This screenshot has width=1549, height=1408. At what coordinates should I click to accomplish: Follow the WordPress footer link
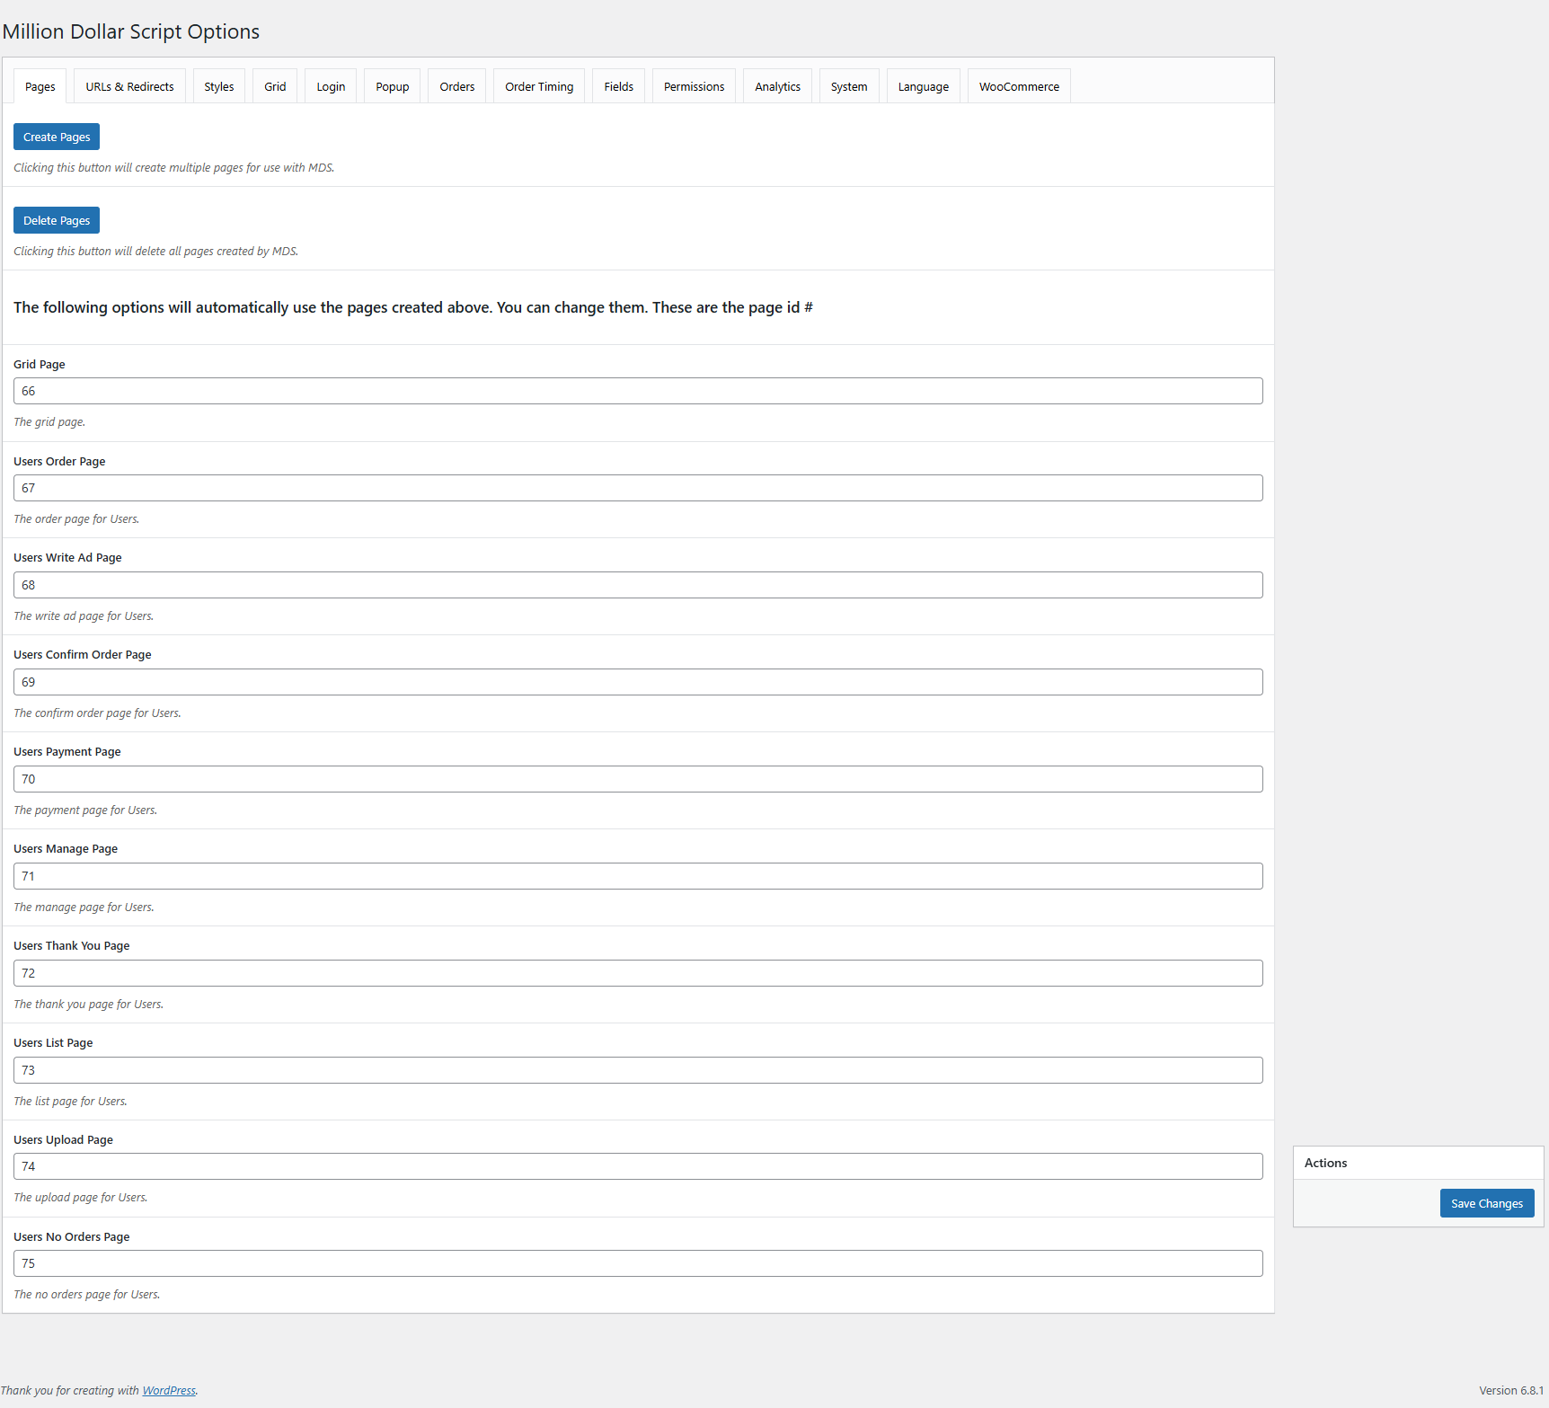pyautogui.click(x=169, y=1390)
